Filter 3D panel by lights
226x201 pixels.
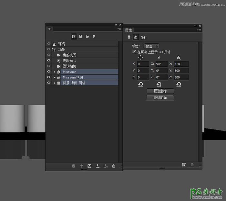coord(94,37)
